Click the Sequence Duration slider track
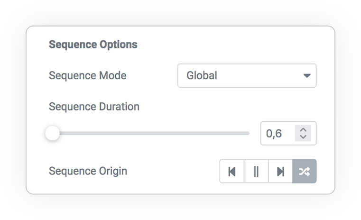Image resolution: width=361 pixels, height=220 pixels. point(151,133)
